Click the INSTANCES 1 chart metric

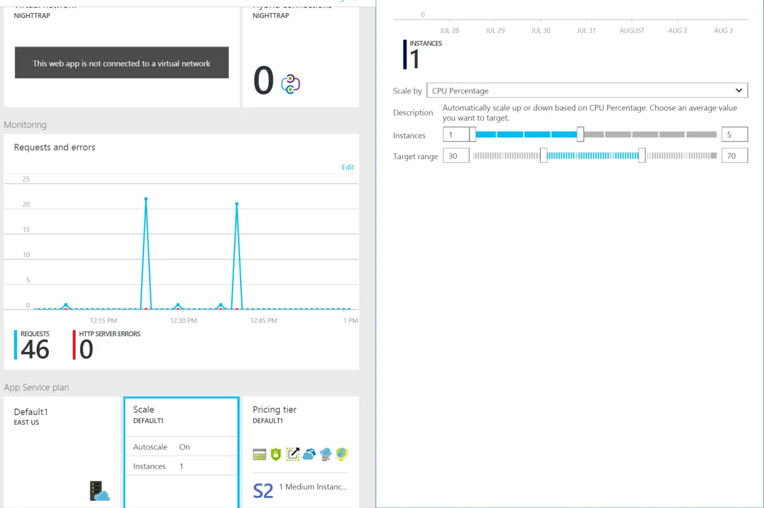point(424,54)
